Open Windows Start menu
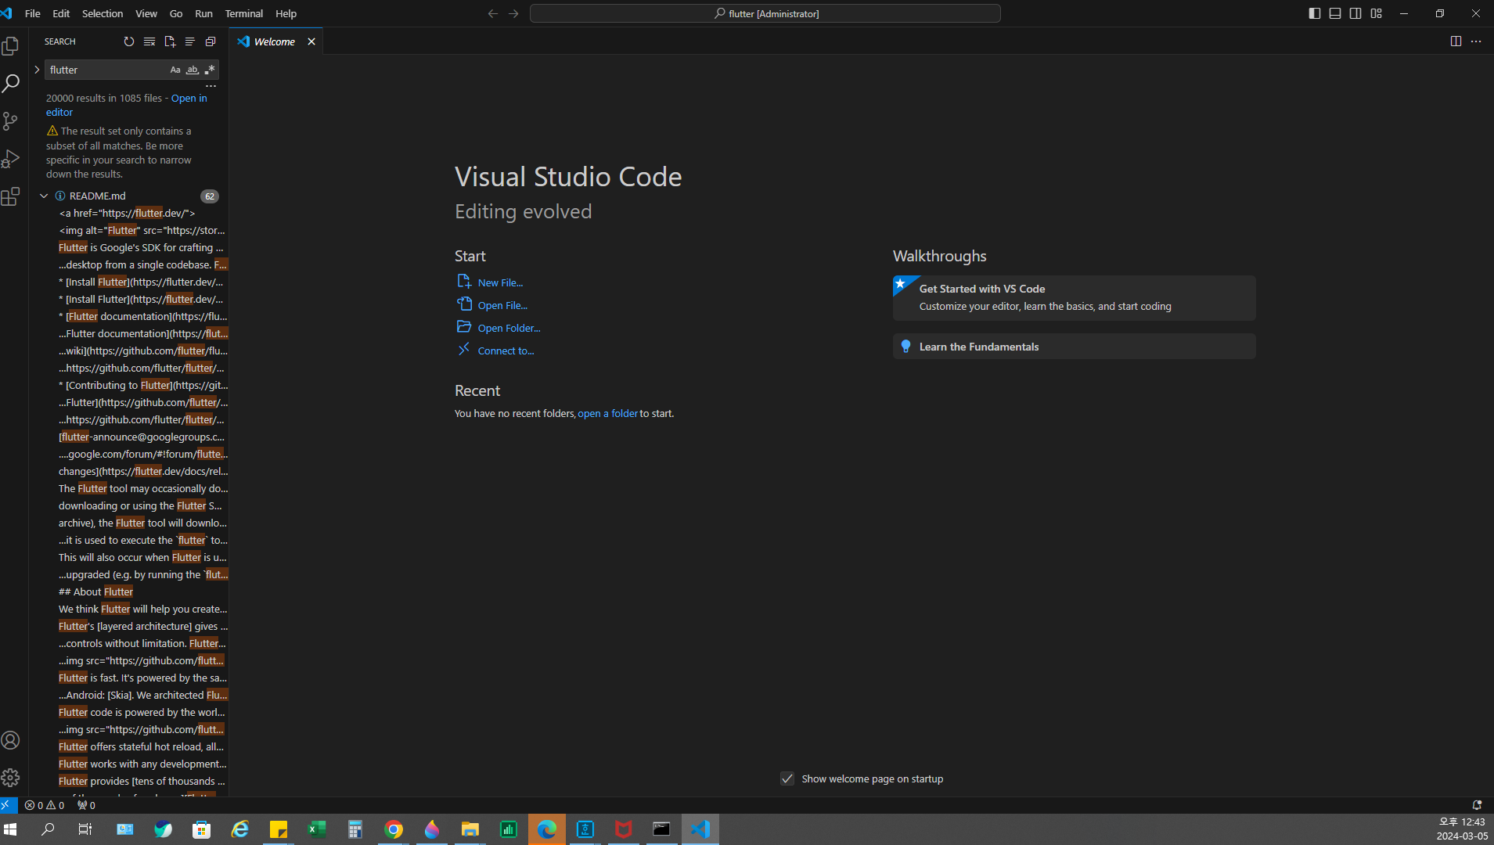This screenshot has width=1494, height=845. [x=10, y=829]
